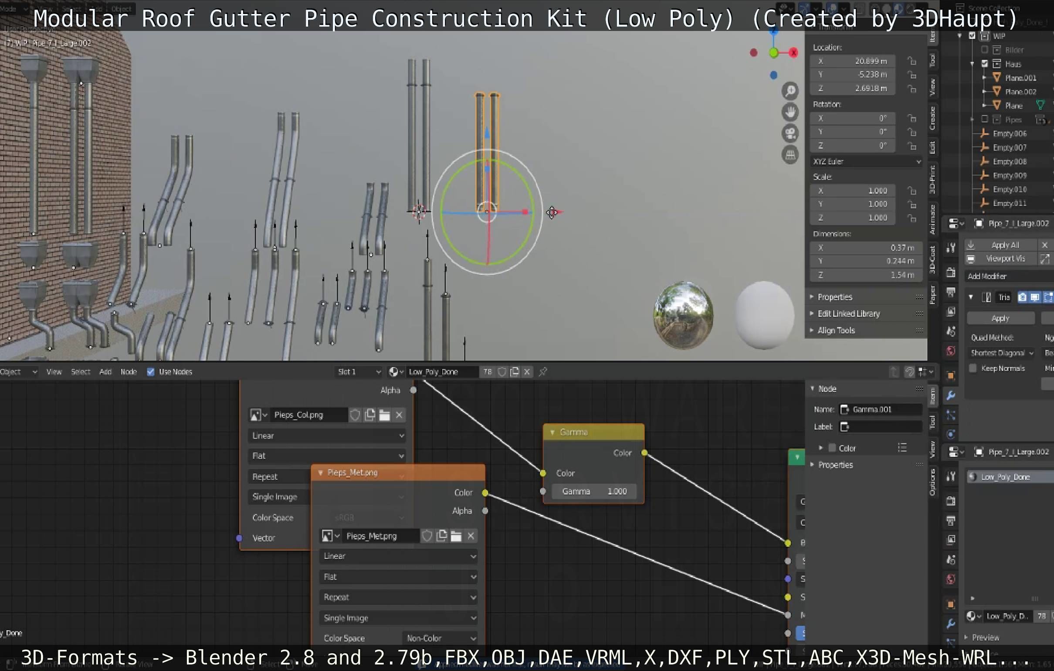Uncheck the WIP collection checkbox in outliner

pyautogui.click(x=972, y=35)
